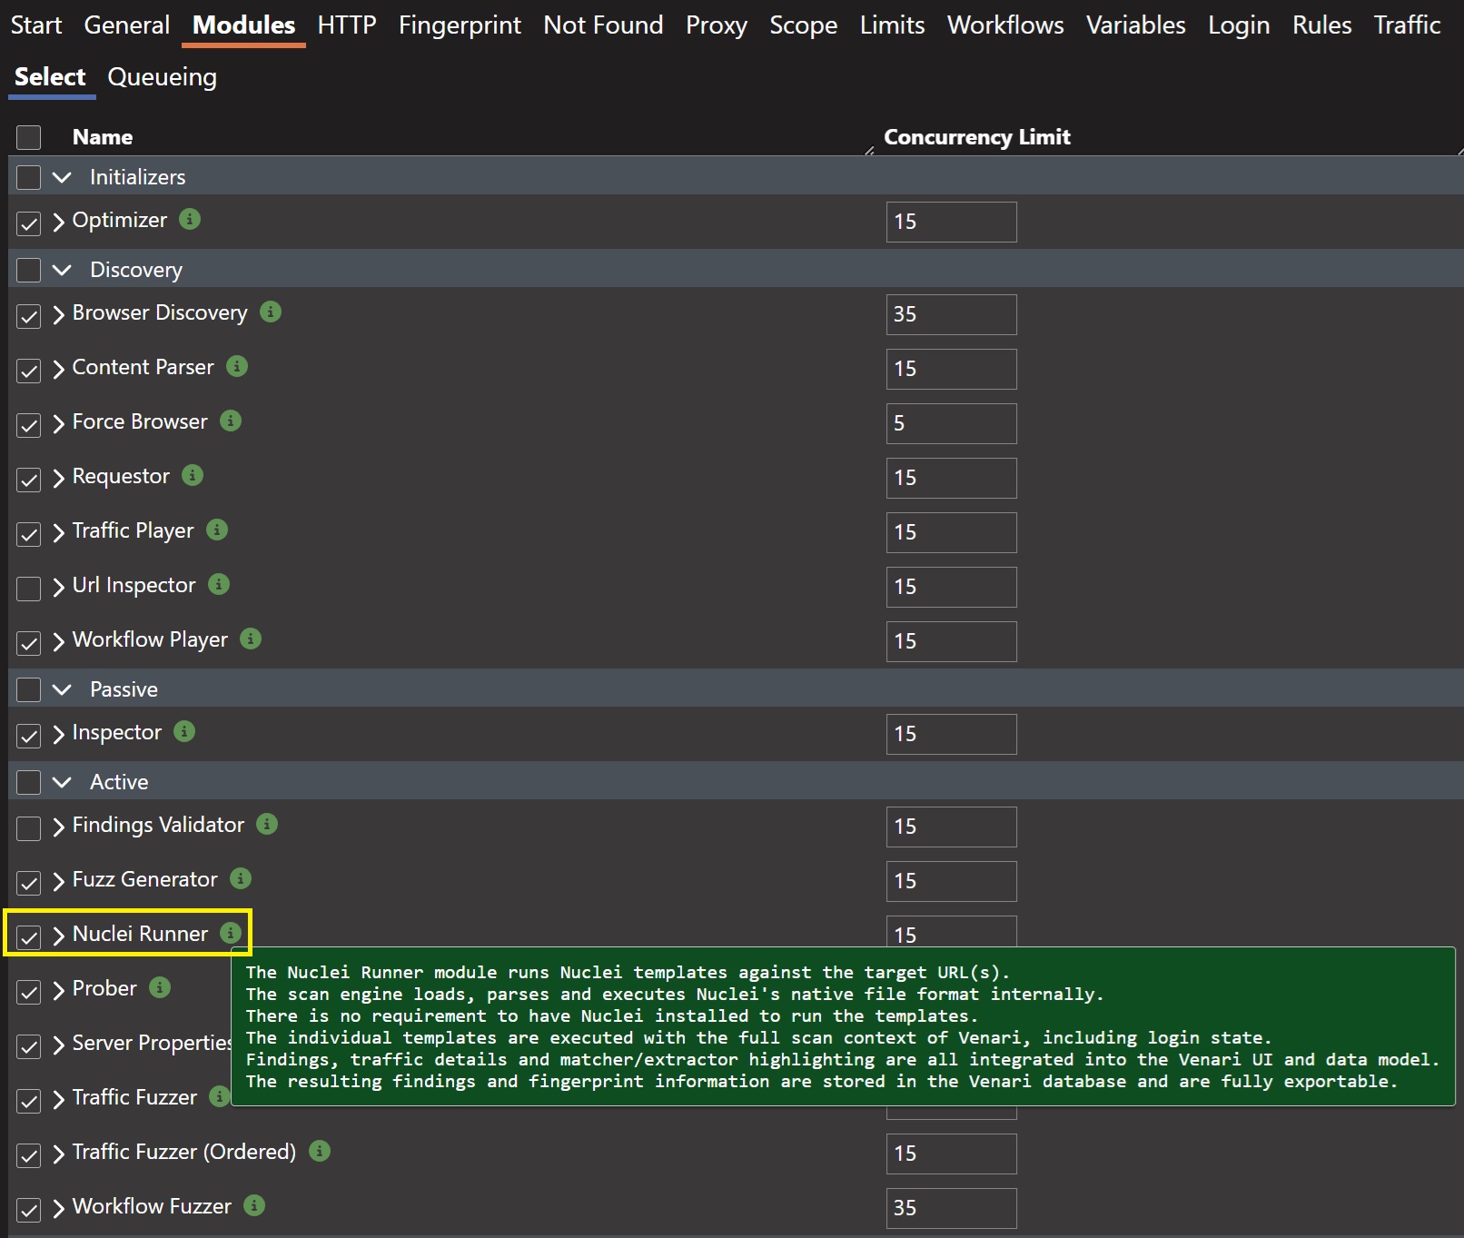Click Workflow Fuzzer concurrency limit field
Screen dimensions: 1464x1238
tap(951, 1208)
